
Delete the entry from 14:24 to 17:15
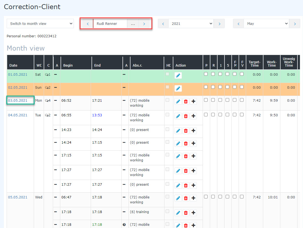pos(186,143)
